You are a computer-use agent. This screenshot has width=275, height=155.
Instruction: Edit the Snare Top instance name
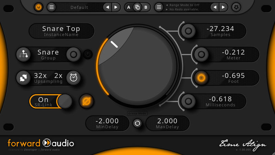click(62, 31)
